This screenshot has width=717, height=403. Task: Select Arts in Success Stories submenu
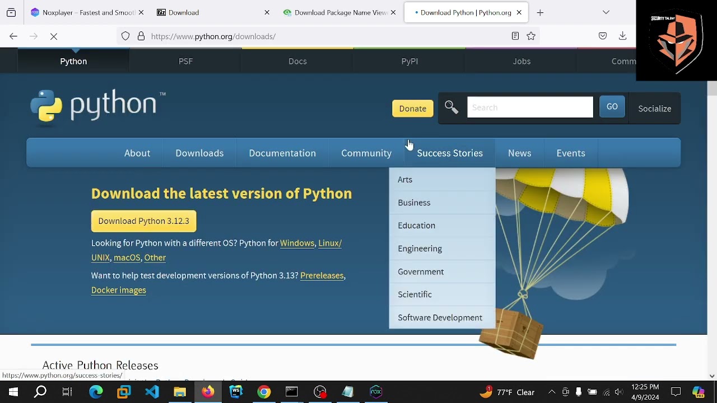coord(443,180)
